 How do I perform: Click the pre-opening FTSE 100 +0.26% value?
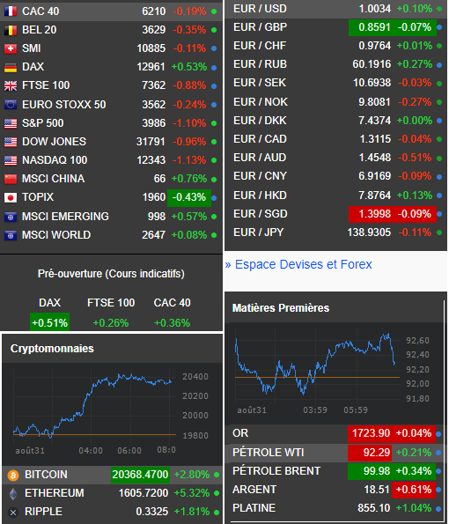(x=111, y=323)
